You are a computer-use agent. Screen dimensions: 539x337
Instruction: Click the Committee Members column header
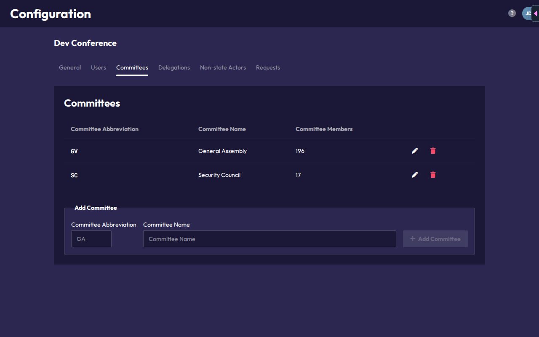(x=324, y=129)
